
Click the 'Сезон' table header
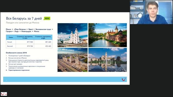tap(11, 37)
